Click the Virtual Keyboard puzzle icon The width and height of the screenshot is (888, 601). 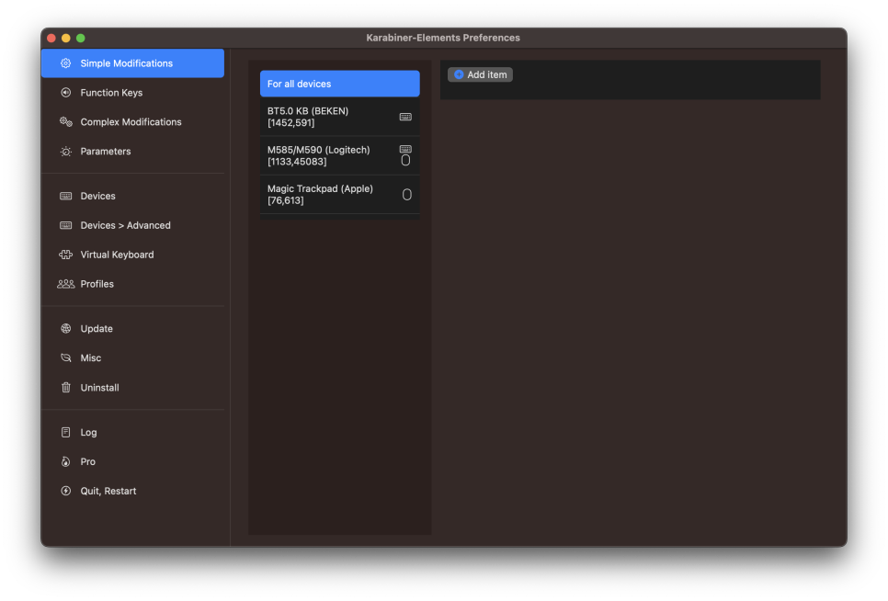tap(65, 255)
